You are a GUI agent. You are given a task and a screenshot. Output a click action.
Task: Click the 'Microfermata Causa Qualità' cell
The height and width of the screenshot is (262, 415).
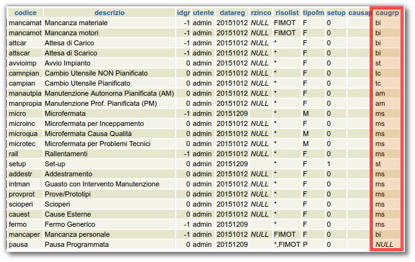pos(88,134)
